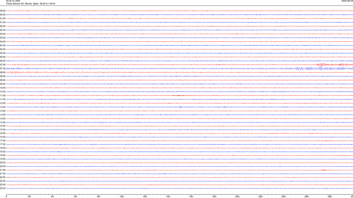This screenshot has width=353, height=198.
Task: Select the 15:00 trace label
Action: 3,126
